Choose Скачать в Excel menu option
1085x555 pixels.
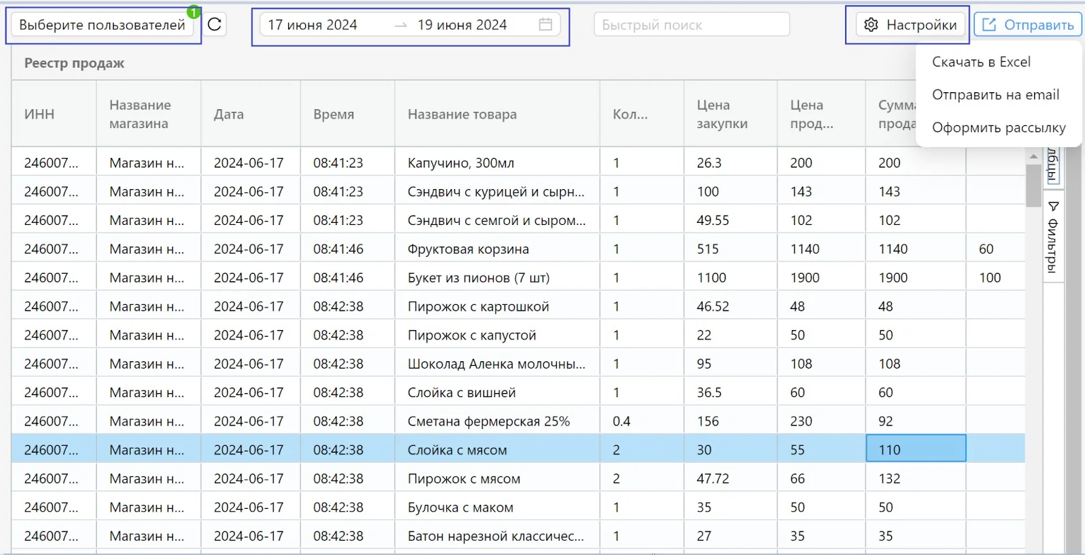[981, 62]
